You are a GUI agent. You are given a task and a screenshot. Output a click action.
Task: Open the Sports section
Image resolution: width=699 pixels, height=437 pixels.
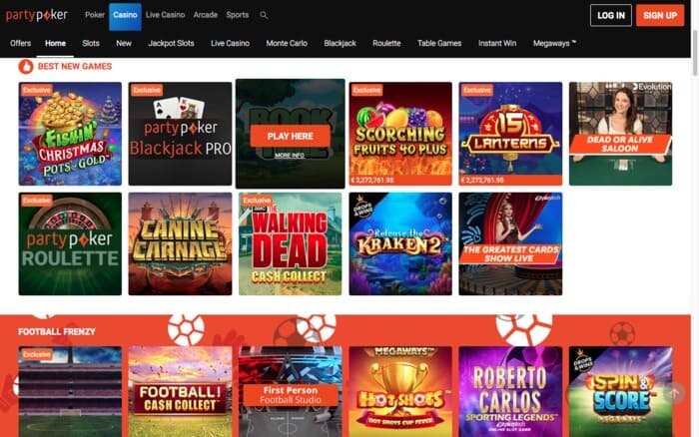(x=238, y=15)
